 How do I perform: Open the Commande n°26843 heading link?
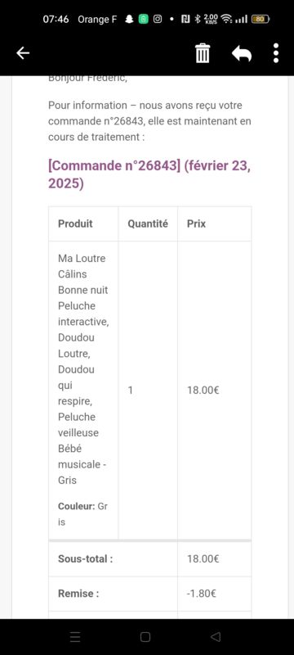point(149,174)
